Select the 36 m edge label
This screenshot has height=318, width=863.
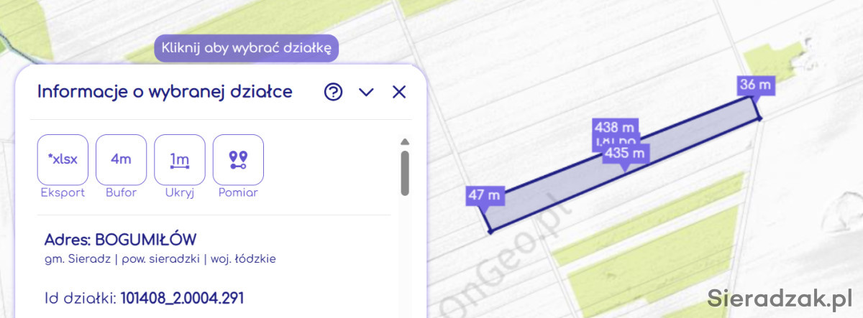pyautogui.click(x=755, y=85)
